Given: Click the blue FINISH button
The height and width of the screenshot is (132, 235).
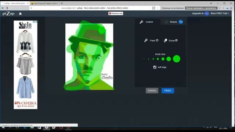Looking at the screenshot, I should click(x=168, y=91).
